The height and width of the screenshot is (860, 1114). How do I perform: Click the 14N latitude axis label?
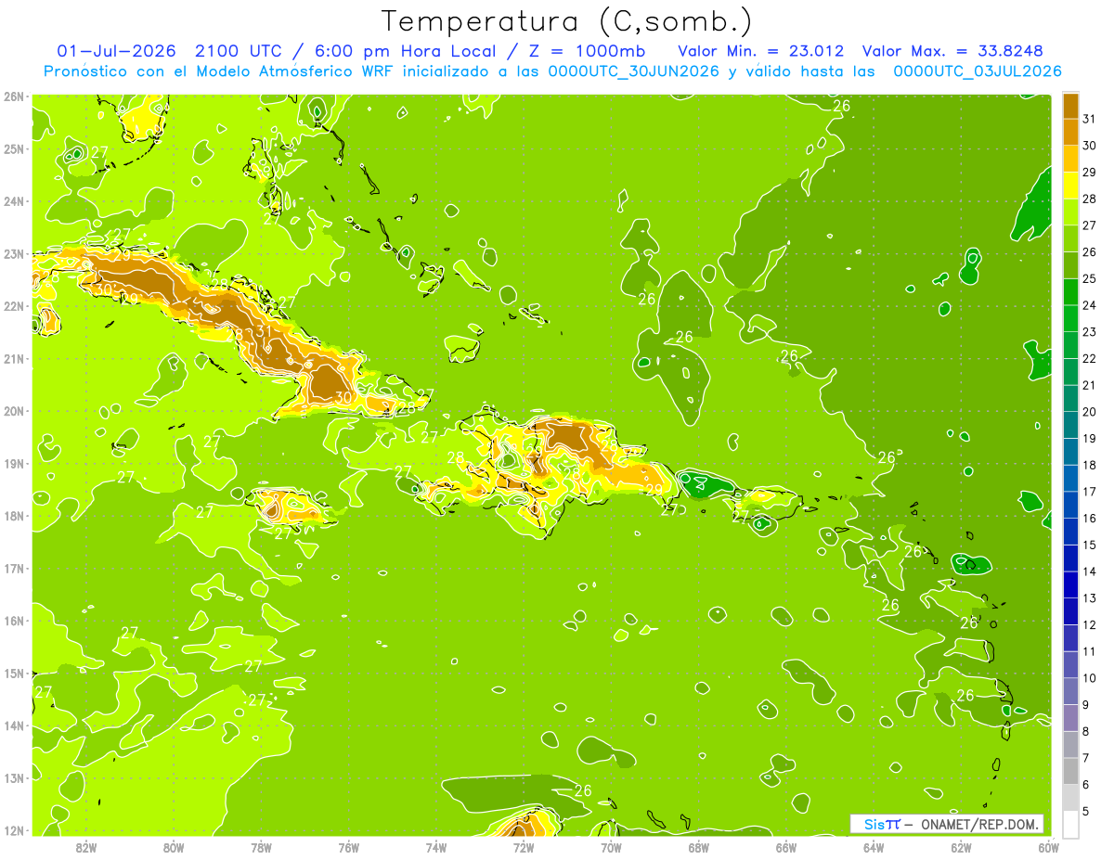(x=14, y=725)
